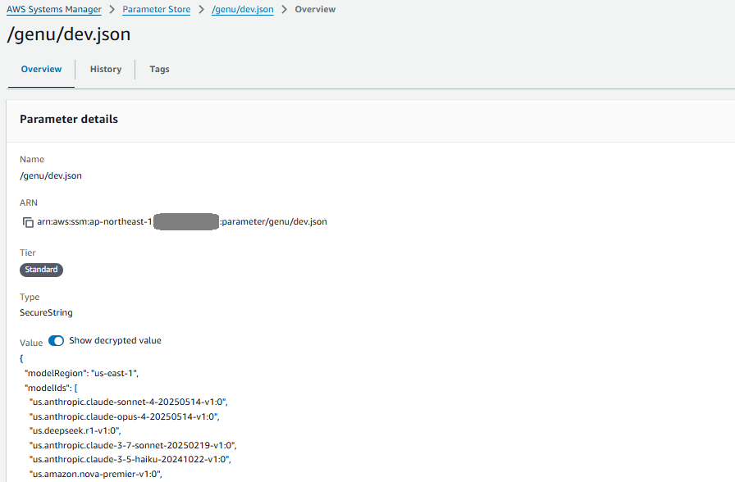Click the us.amazon.nova-premier-v1:0 entry
This screenshot has height=482, width=735.
click(x=96, y=474)
